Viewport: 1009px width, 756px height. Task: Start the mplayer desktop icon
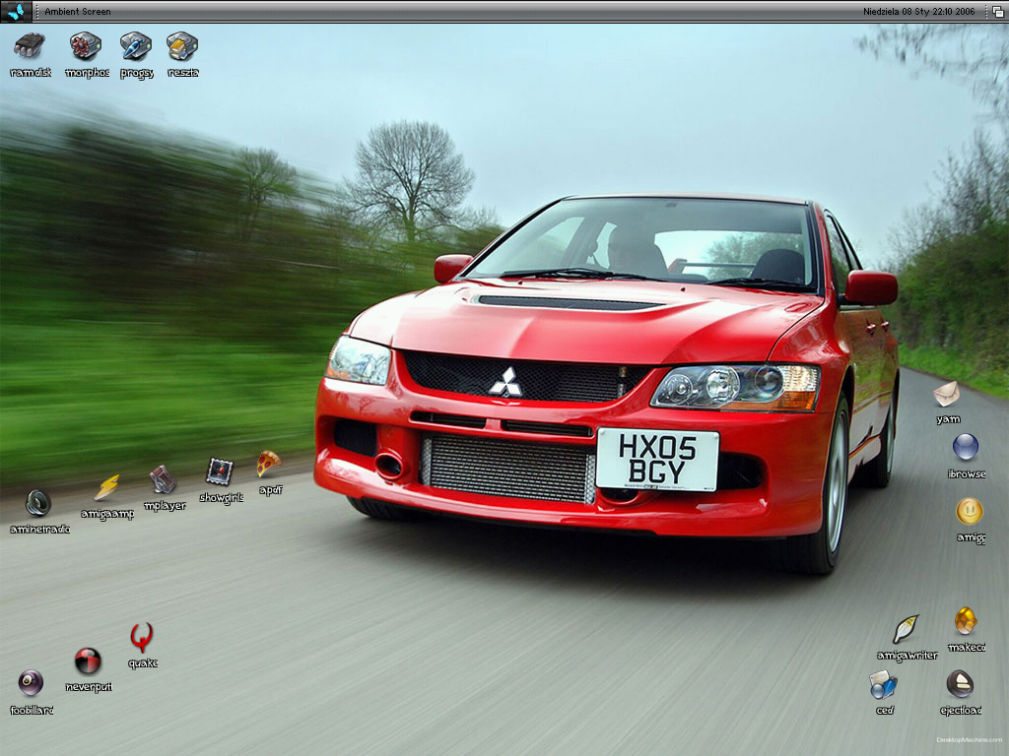click(x=164, y=479)
